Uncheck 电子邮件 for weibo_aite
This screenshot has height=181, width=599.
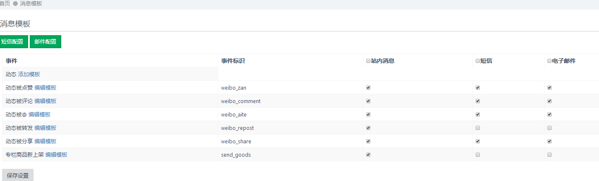[x=550, y=114]
